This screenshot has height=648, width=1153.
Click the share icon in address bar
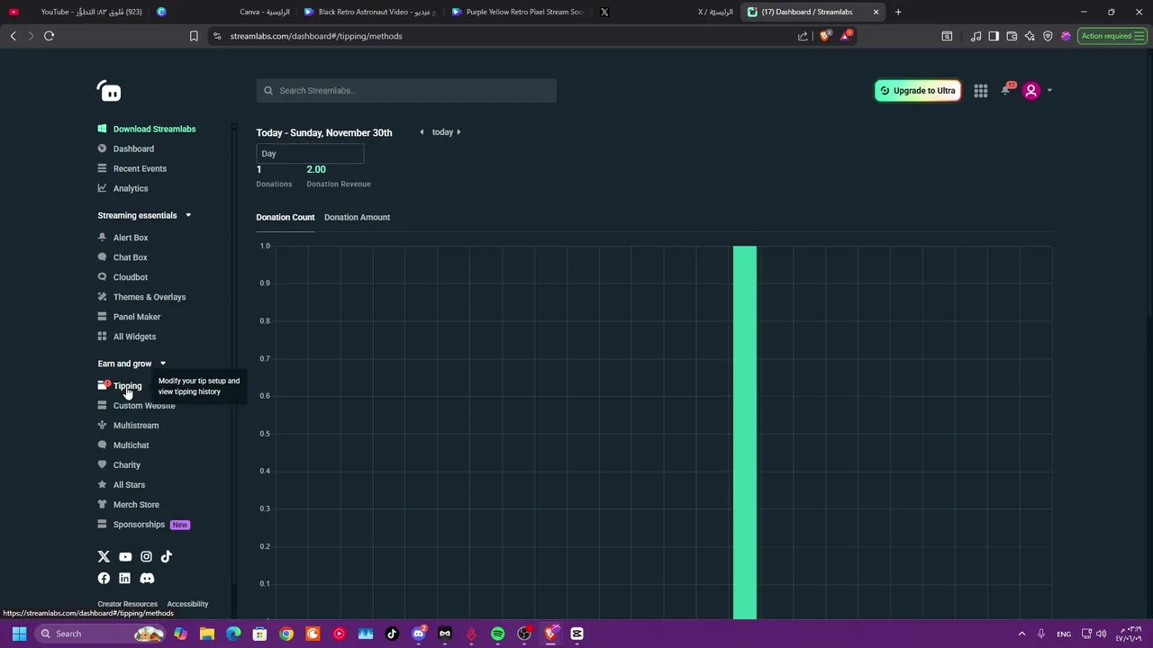(x=803, y=36)
